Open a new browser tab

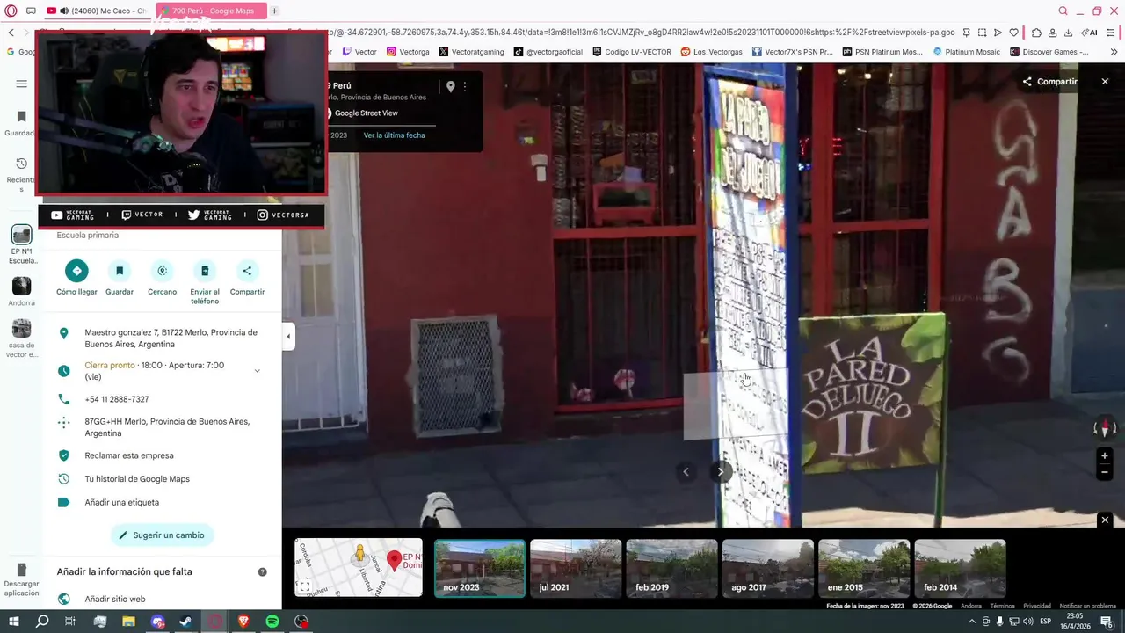coord(274,11)
